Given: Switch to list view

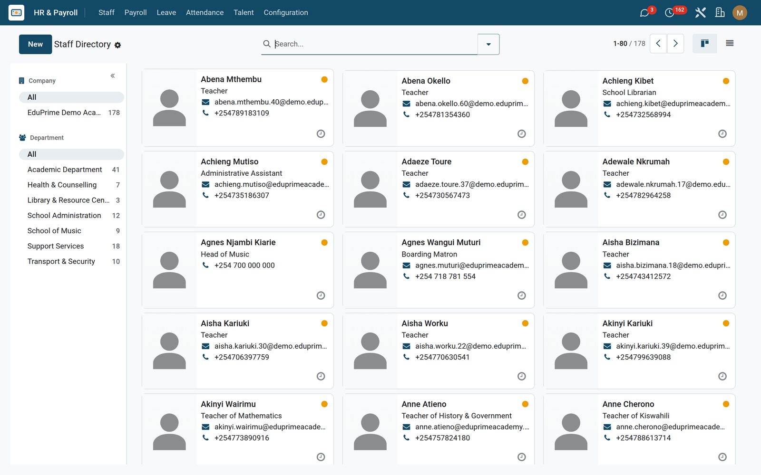Looking at the screenshot, I should [x=730, y=43].
